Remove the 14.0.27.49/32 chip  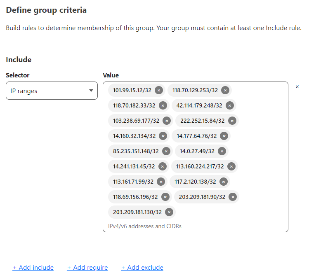tap(222, 151)
